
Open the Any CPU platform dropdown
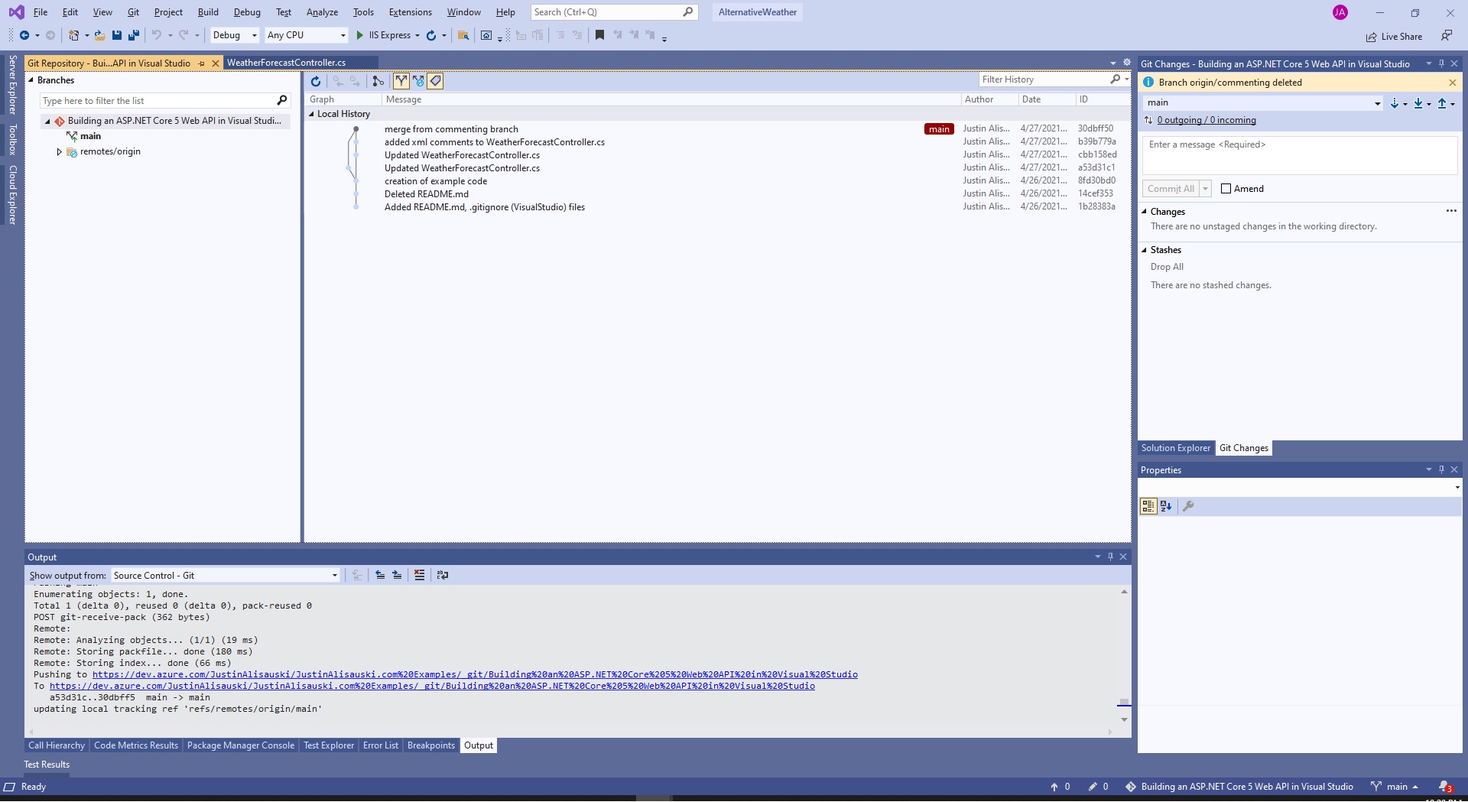point(307,35)
